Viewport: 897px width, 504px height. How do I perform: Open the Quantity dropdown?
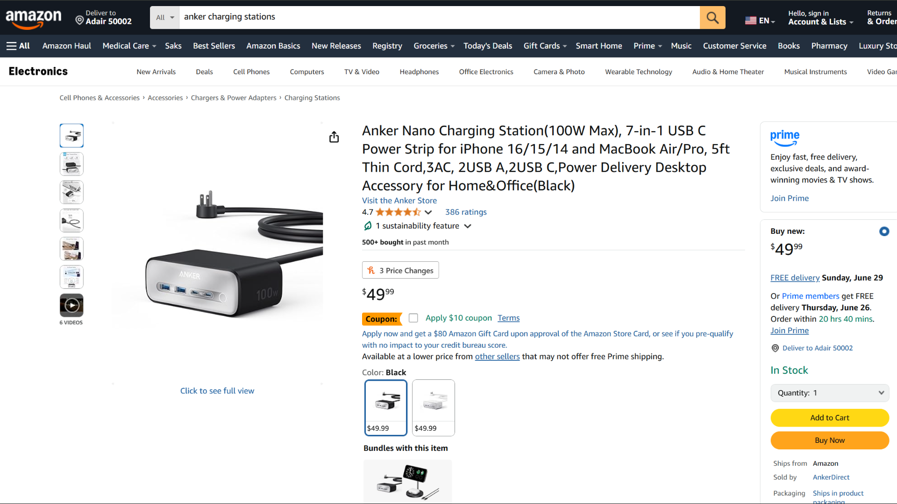tap(830, 393)
